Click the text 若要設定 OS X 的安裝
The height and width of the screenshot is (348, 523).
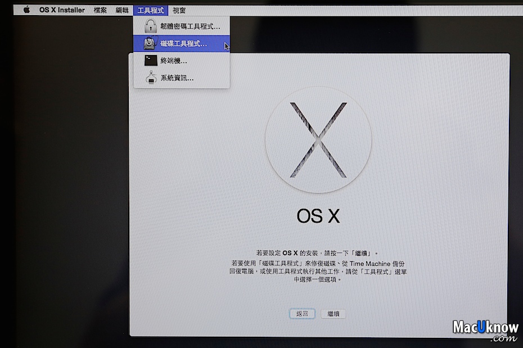click(287, 253)
